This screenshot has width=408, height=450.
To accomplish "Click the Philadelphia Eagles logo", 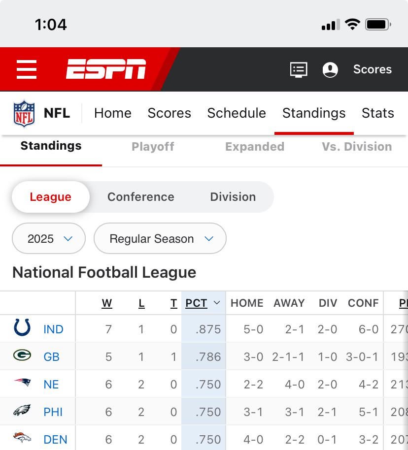I will [22, 411].
